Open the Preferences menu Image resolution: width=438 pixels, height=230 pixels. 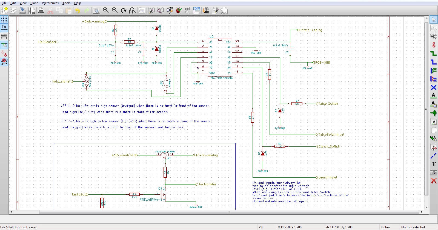pyautogui.click(x=50, y=3)
